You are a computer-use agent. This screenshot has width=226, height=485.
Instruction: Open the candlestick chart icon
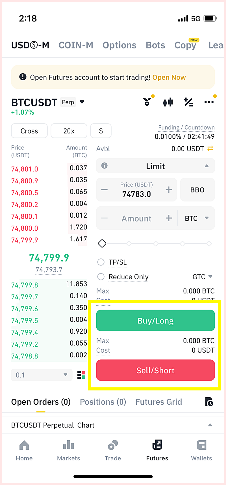(x=168, y=102)
